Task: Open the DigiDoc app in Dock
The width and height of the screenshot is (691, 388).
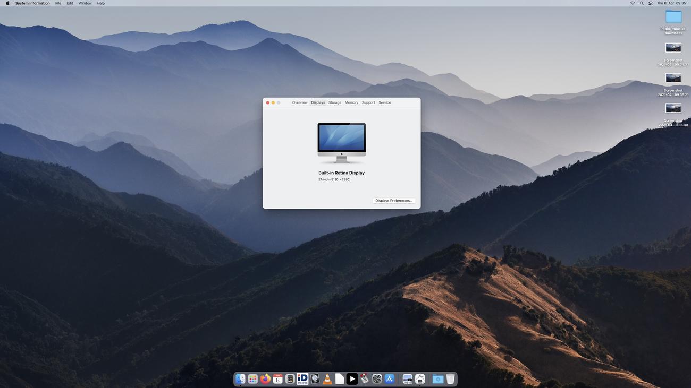Action: coord(302,379)
